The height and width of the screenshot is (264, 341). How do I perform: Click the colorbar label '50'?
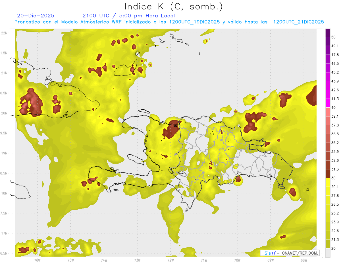coord(334,37)
